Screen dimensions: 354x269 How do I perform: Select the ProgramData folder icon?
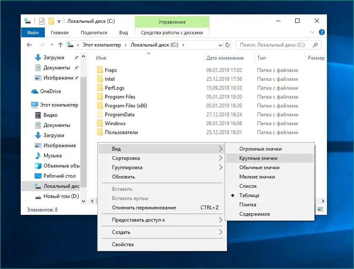(100, 114)
